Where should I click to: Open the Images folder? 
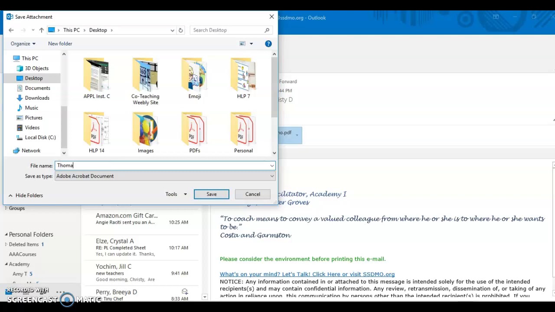point(146,133)
